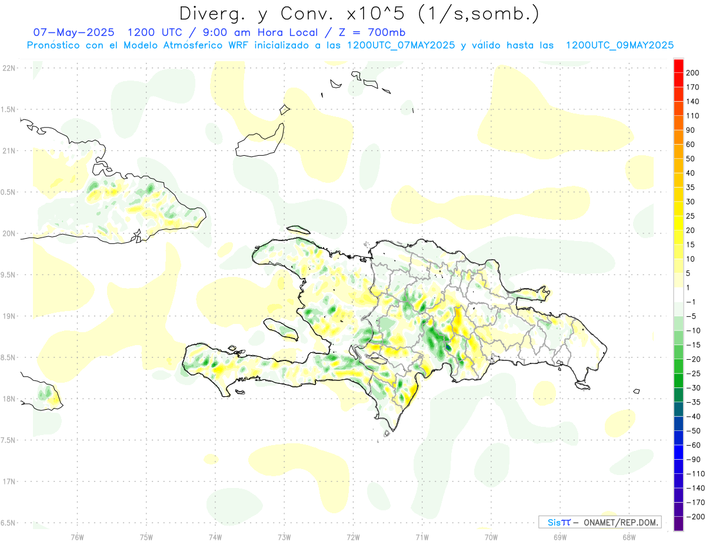Click the valid-until time '1200UTC_09MAY2025'
The height and width of the screenshot is (545, 706).
coord(620,45)
